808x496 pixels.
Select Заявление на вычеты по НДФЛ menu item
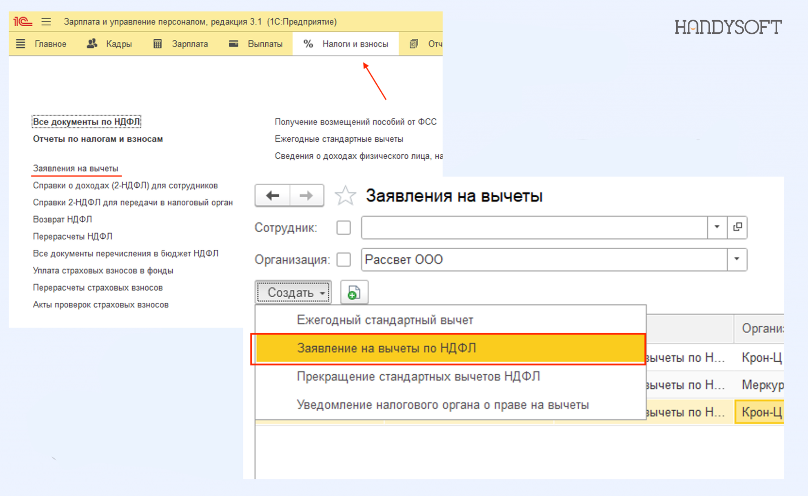tap(450, 348)
